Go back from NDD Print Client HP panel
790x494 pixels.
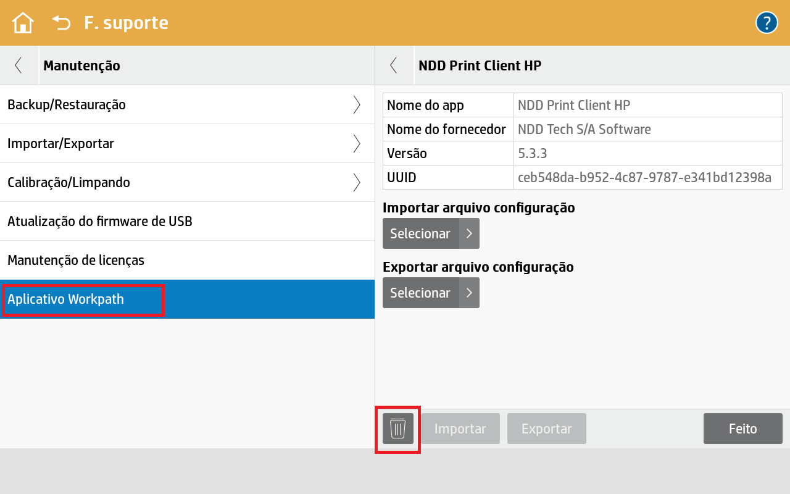pyautogui.click(x=394, y=65)
